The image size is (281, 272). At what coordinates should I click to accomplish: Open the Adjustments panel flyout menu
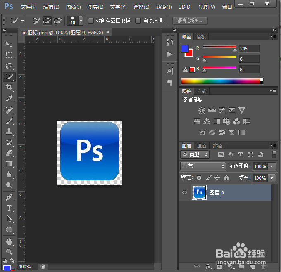[x=273, y=91]
